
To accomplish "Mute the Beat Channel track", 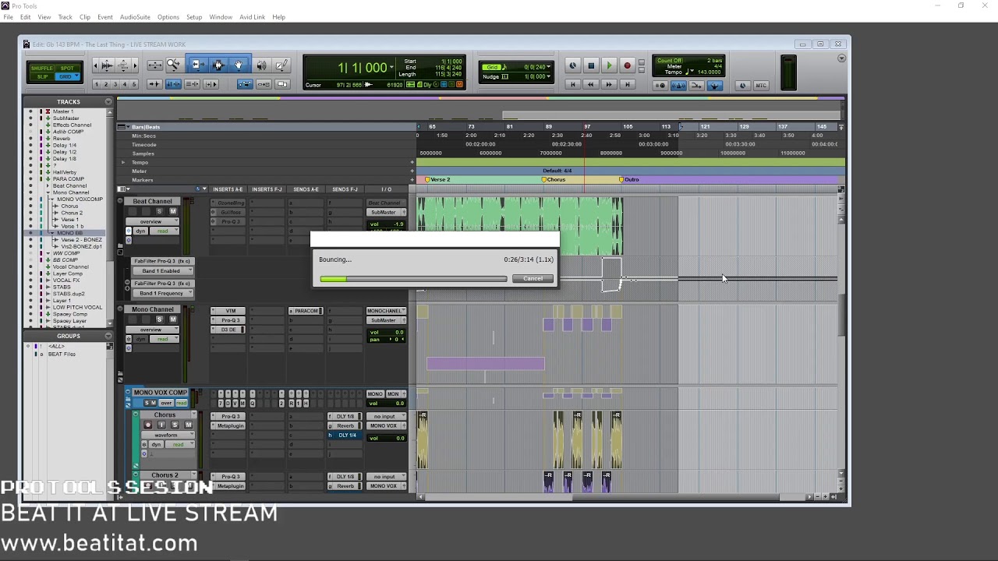I will pos(173,211).
